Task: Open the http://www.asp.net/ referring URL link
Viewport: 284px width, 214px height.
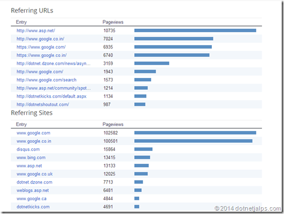Action: click(35, 30)
